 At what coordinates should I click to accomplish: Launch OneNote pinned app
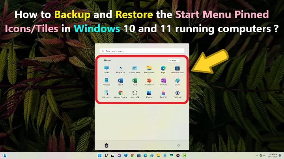coord(163,82)
